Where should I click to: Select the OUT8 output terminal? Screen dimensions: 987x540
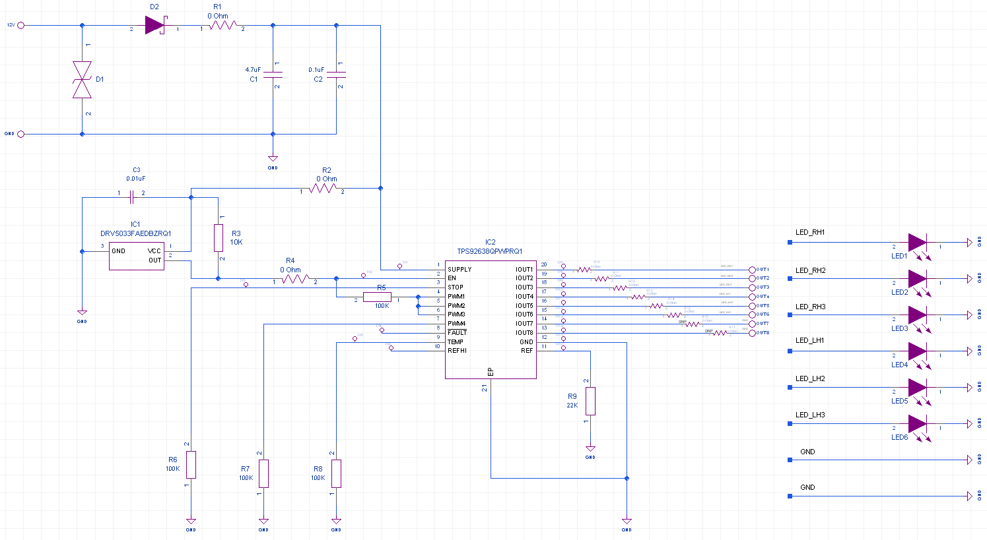pyautogui.click(x=752, y=333)
